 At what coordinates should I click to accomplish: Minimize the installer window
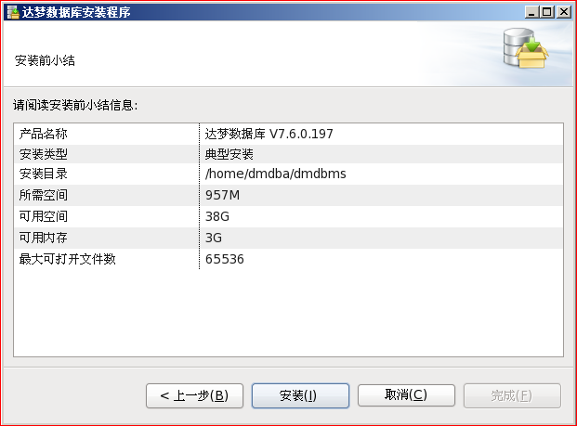pos(531,12)
